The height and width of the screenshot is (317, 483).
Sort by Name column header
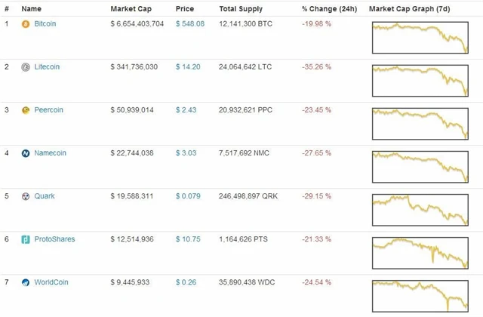pyautogui.click(x=31, y=9)
